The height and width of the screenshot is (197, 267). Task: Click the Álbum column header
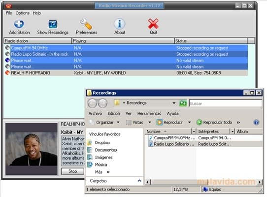click(249, 131)
